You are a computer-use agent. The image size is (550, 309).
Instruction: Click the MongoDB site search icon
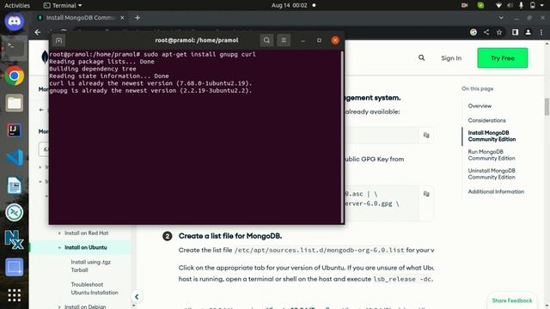[x=422, y=58]
